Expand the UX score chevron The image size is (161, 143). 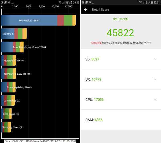point(155,79)
